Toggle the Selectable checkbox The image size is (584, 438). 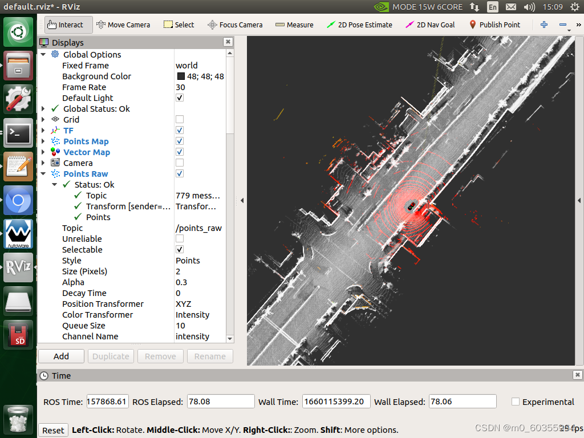(180, 249)
